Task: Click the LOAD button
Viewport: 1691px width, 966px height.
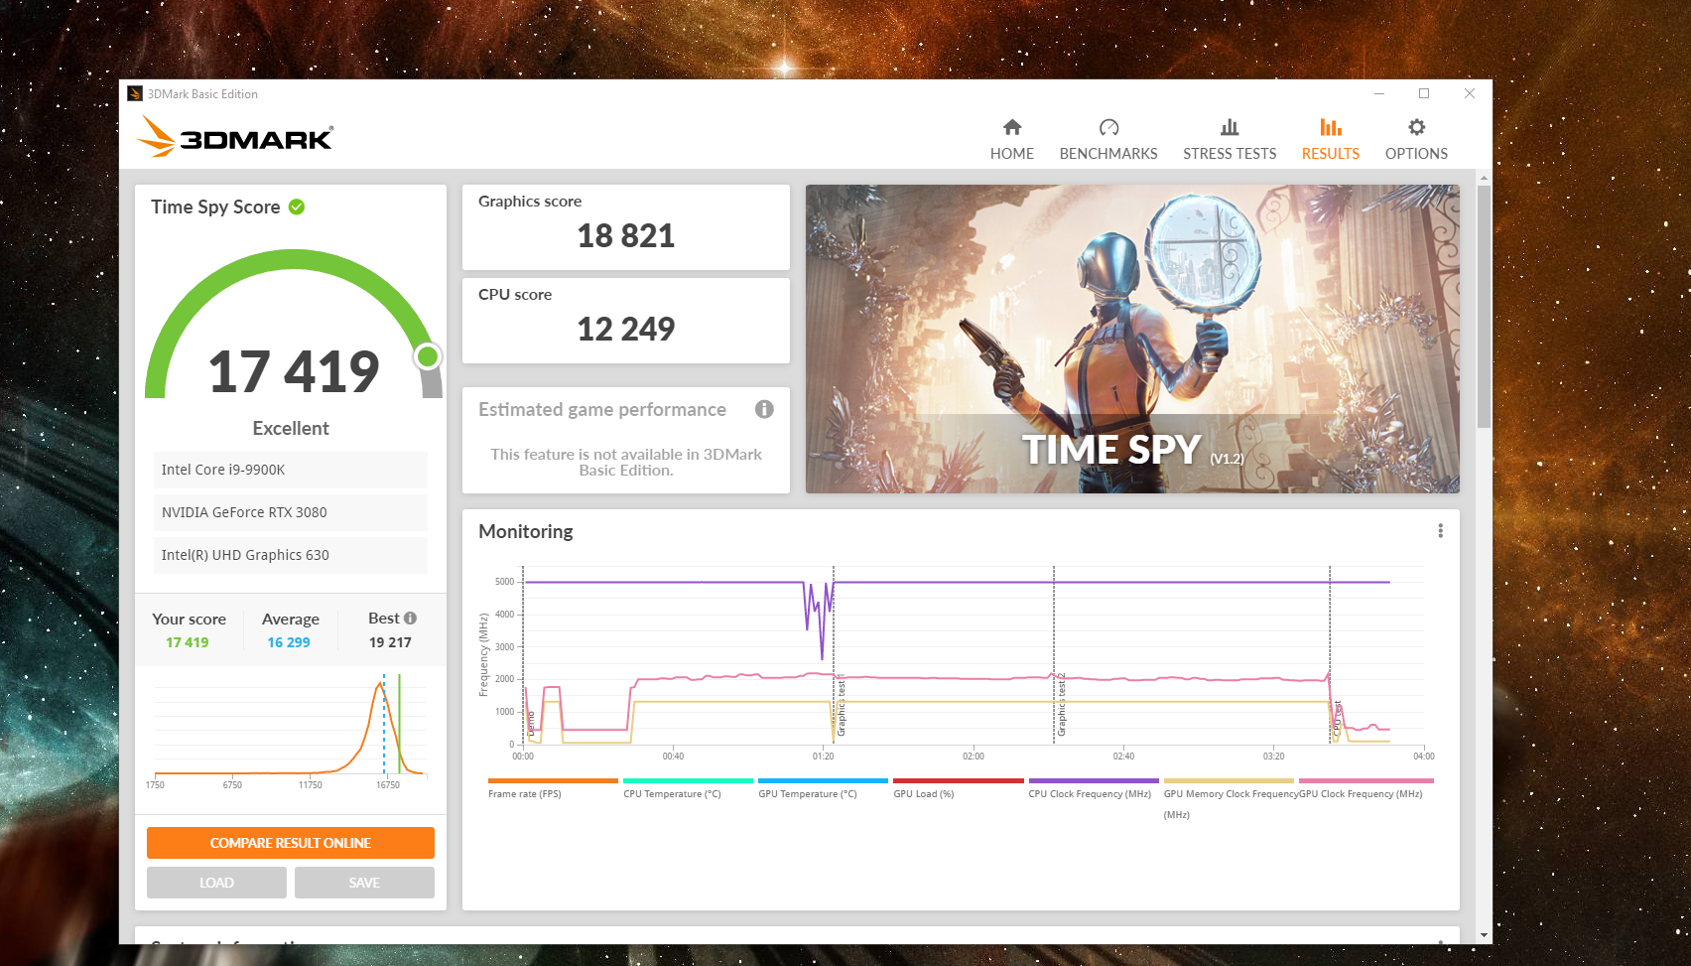Action: [216, 883]
